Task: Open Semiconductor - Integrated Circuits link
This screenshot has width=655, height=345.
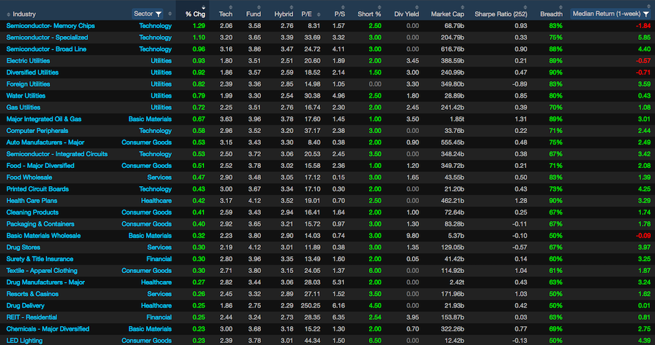Action: point(57,154)
